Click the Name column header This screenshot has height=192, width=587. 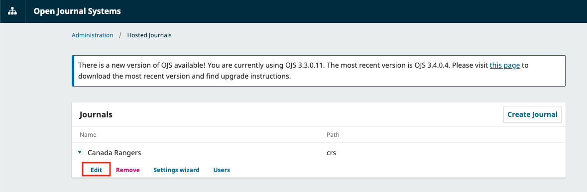[x=88, y=134]
